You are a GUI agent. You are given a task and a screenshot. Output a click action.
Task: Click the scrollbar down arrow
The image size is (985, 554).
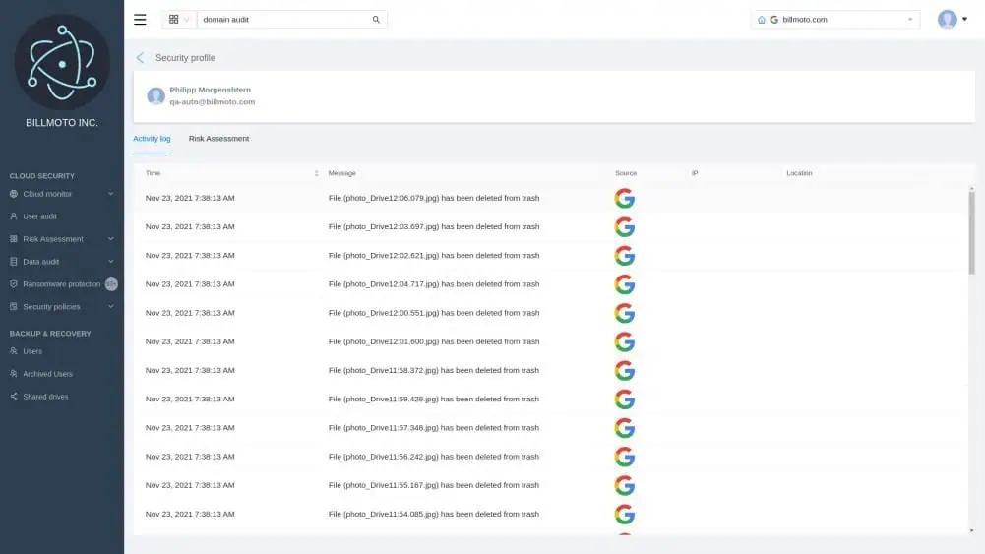click(971, 531)
